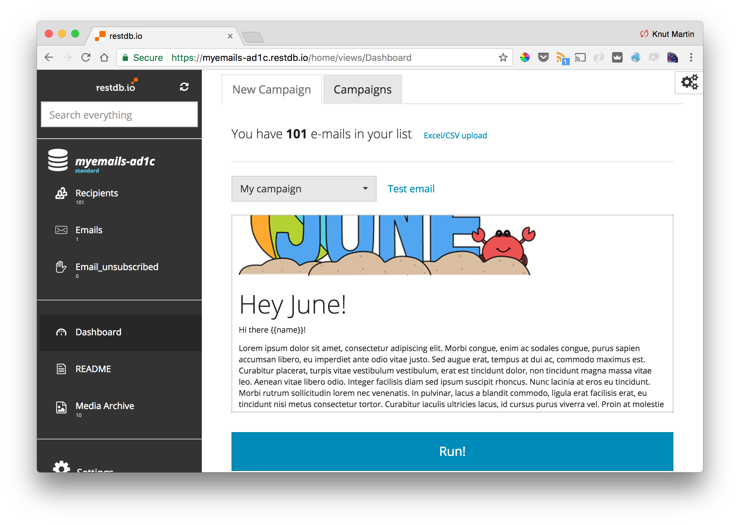The width and height of the screenshot is (740, 525).
Task: Click the browser address bar URL
Action: coord(291,58)
